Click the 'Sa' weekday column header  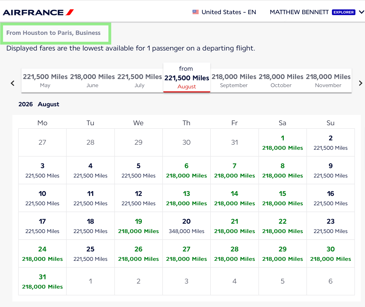(282, 123)
